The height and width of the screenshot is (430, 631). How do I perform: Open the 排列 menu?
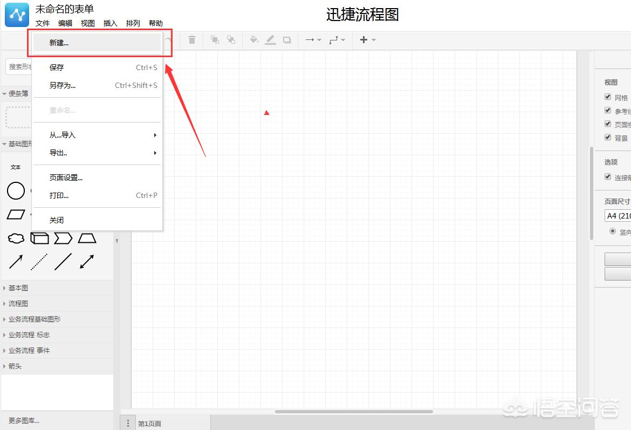(x=133, y=23)
